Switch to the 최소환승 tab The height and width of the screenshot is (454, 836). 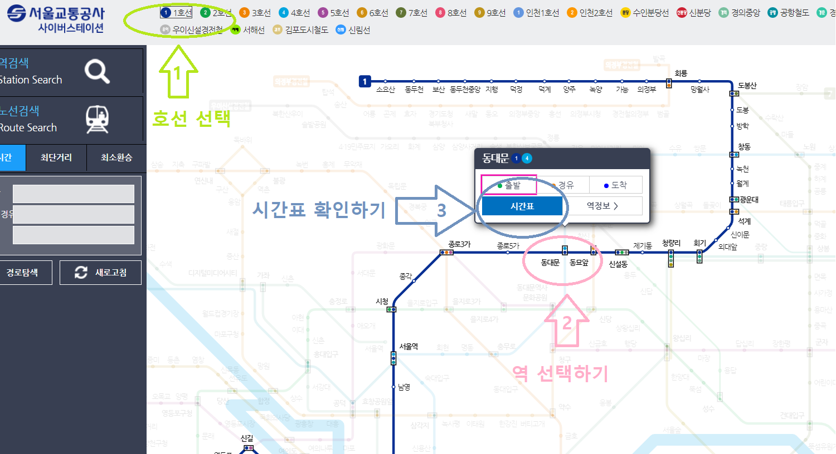[x=116, y=157]
